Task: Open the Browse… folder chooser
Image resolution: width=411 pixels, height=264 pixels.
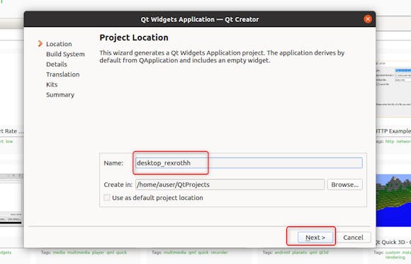Action: 344,185
